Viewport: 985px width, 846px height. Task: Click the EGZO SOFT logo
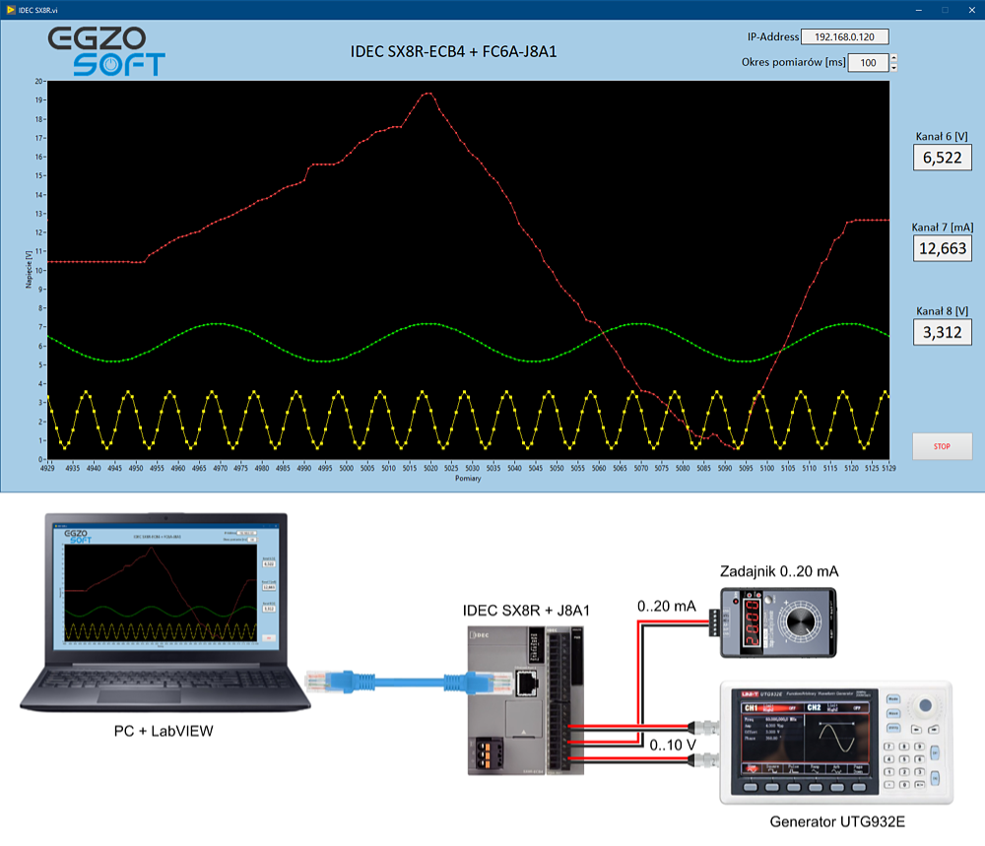point(106,51)
